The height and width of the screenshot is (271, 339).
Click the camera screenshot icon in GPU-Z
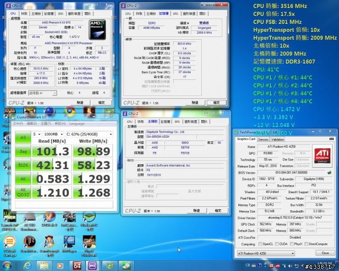(331, 139)
